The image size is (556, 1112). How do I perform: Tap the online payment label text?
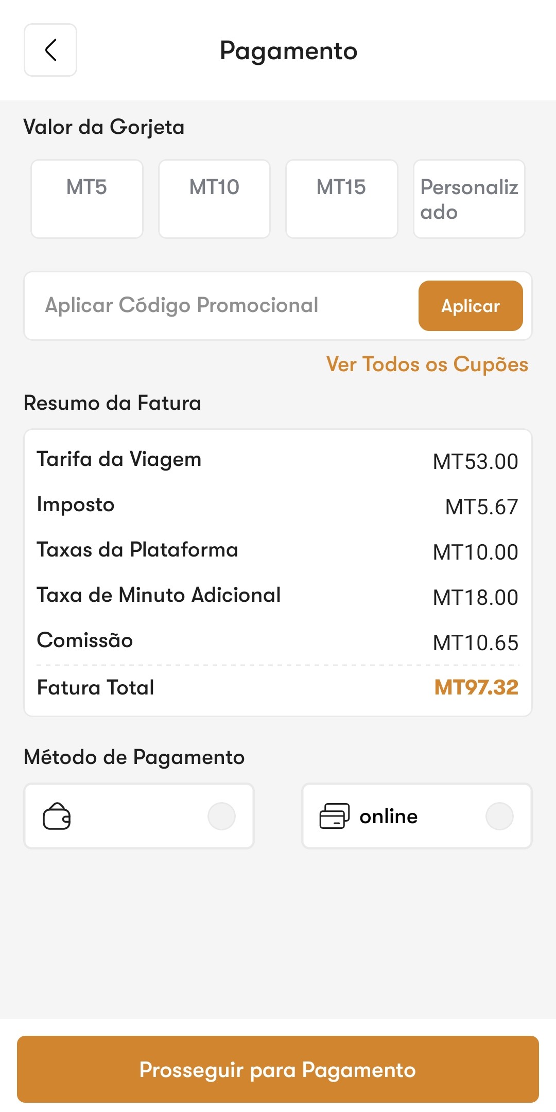click(389, 816)
